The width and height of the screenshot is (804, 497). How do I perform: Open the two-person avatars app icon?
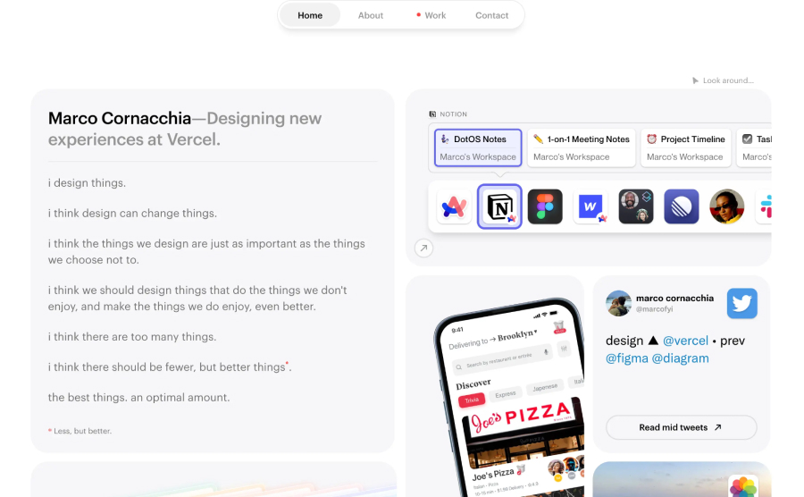coord(636,206)
